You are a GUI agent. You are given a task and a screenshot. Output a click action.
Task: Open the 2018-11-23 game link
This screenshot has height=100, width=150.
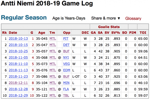[17, 76]
